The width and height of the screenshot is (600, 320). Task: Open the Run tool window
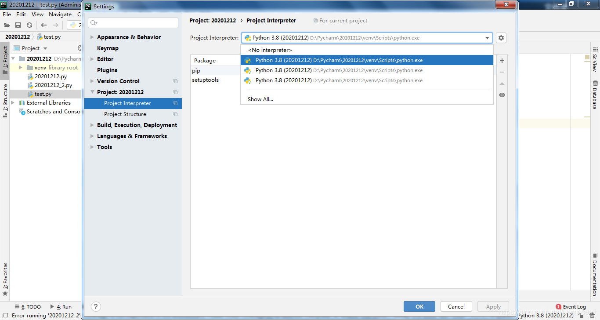[x=61, y=307]
